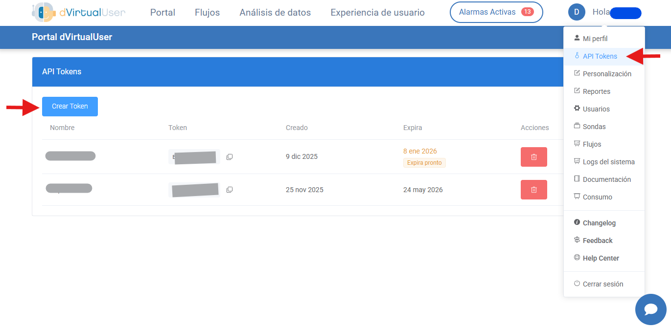The width and height of the screenshot is (671, 330).
Task: Copy the token created 25 nov 2025
Action: [x=230, y=190]
